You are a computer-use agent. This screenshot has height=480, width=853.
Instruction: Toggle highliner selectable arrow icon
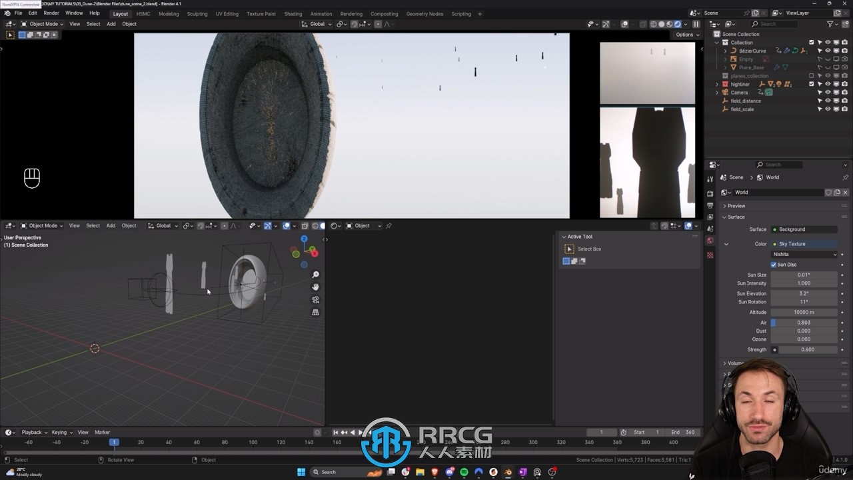tap(820, 84)
